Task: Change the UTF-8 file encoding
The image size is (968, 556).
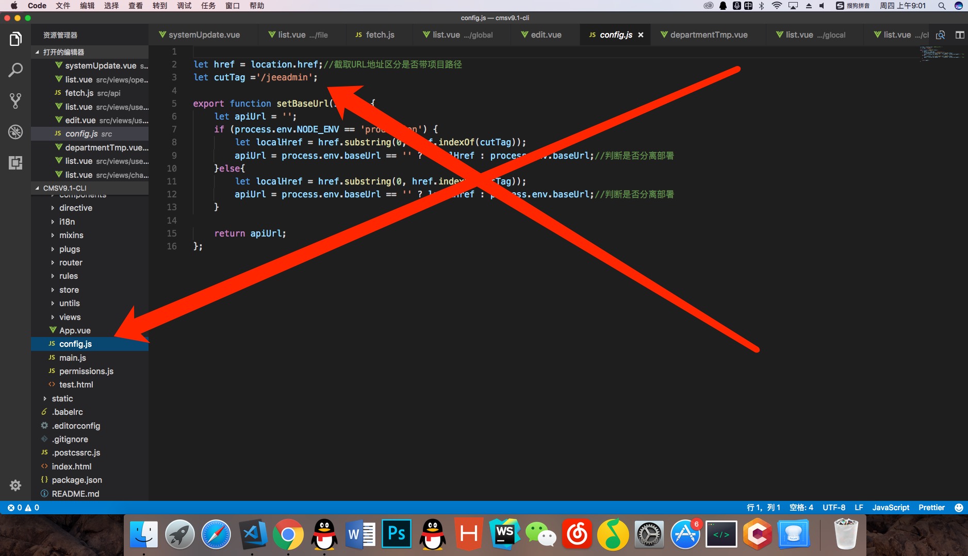Action: [x=834, y=508]
